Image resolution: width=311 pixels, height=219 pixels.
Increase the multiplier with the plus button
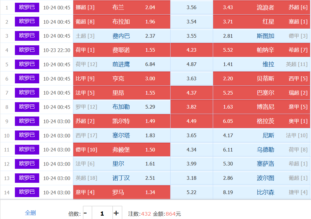[x=116, y=213]
